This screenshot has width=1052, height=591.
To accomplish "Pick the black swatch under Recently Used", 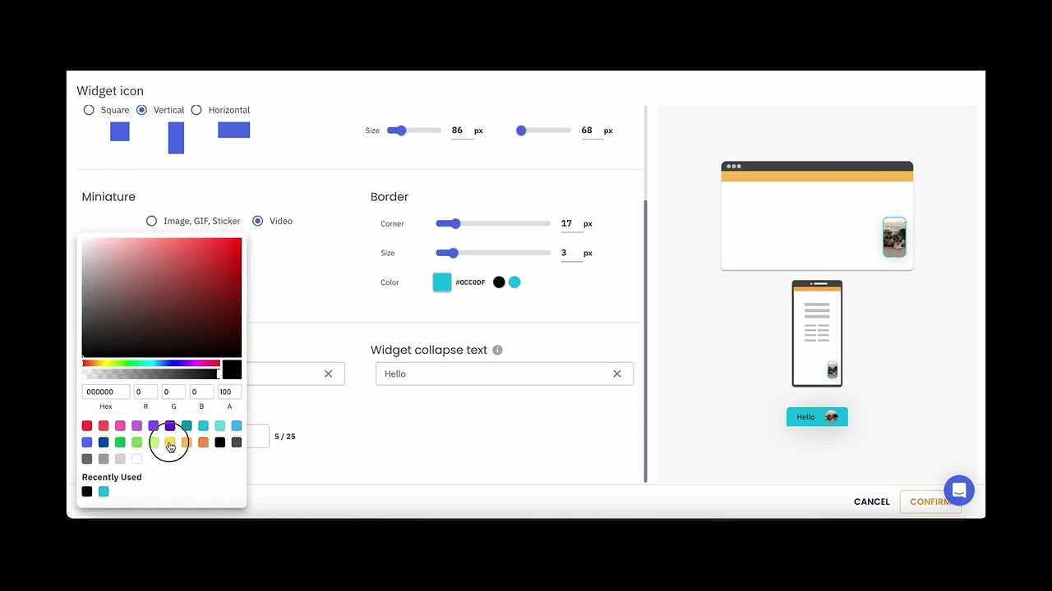I will (87, 492).
